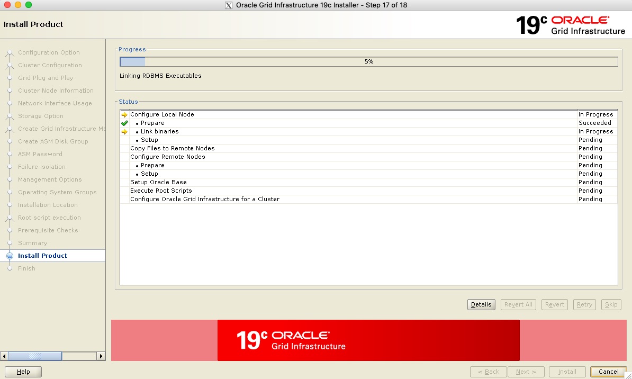Screen dimensions: 632x379
Task: Select the Execute Root Scripts row
Action: (369, 191)
